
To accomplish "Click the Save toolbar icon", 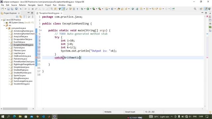I will (x=8, y=9).
